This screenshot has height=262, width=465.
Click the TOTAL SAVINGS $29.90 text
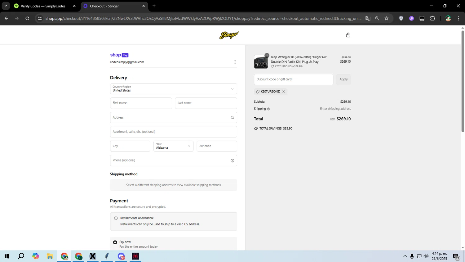point(276,129)
